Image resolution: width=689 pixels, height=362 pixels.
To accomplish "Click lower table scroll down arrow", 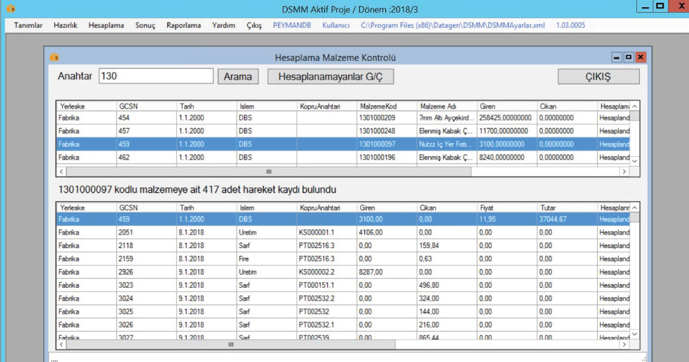I will pyautogui.click(x=635, y=334).
